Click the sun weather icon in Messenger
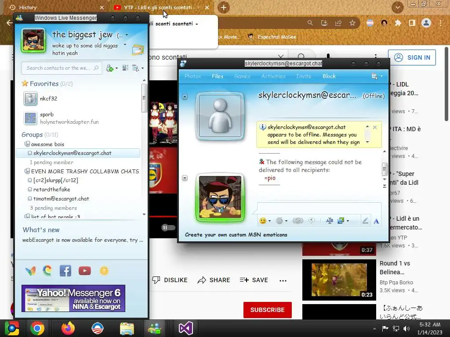 [x=104, y=271]
